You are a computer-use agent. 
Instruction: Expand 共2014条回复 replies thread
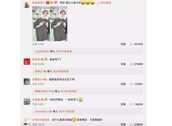tap(64, 51)
